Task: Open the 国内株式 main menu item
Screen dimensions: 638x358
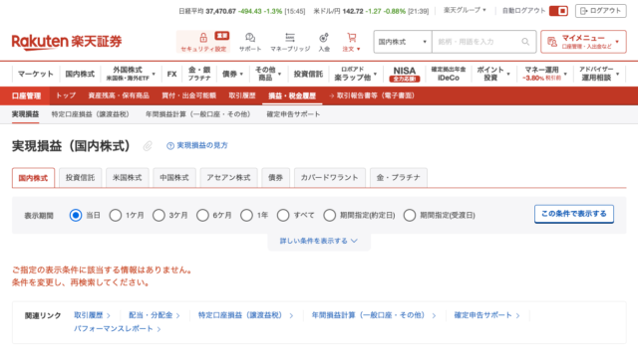Action: click(x=80, y=74)
